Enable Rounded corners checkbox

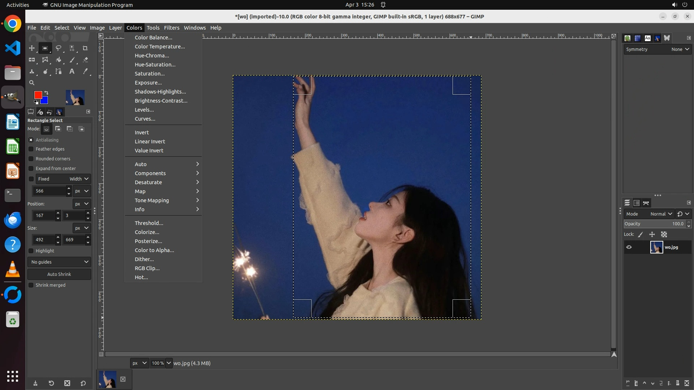tap(31, 159)
